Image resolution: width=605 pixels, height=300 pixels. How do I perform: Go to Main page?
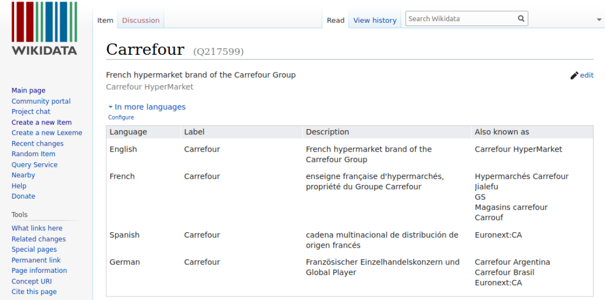(28, 91)
